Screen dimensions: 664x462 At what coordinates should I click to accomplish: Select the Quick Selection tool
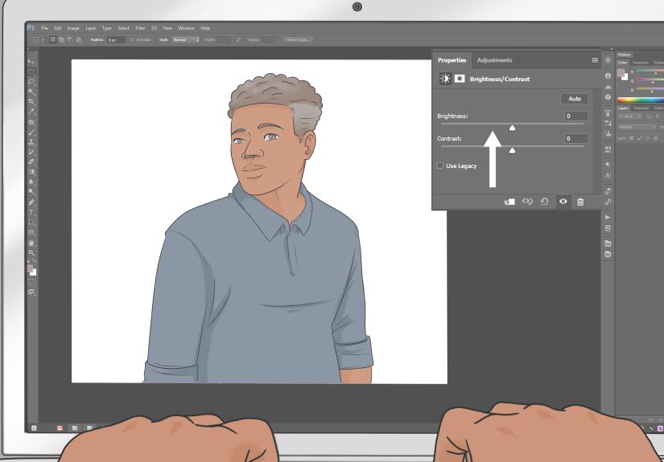[31, 92]
